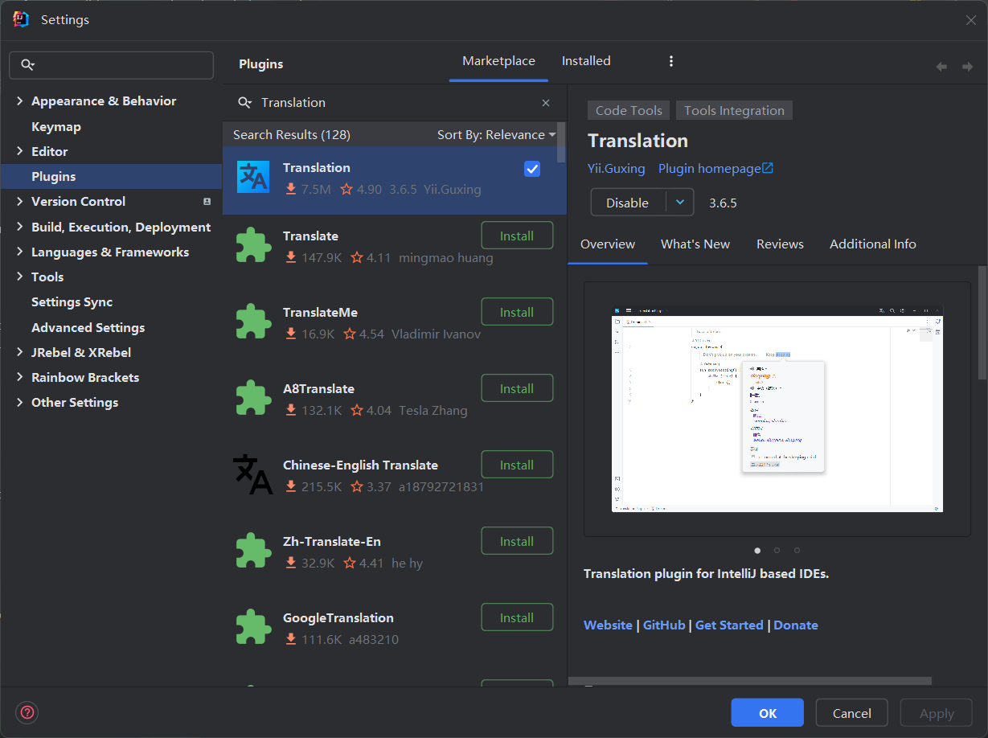Install the Chinese-English Translate plugin
This screenshot has width=988, height=738.
(517, 465)
